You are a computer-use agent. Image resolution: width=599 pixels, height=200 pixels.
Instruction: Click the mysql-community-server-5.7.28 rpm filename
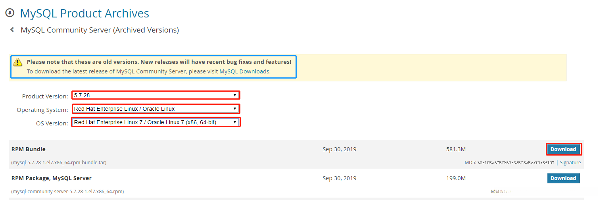click(67, 192)
